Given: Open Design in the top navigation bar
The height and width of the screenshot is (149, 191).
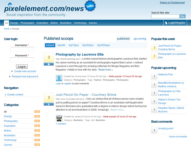Looking at the screenshot, I should [x=14, y=23].
